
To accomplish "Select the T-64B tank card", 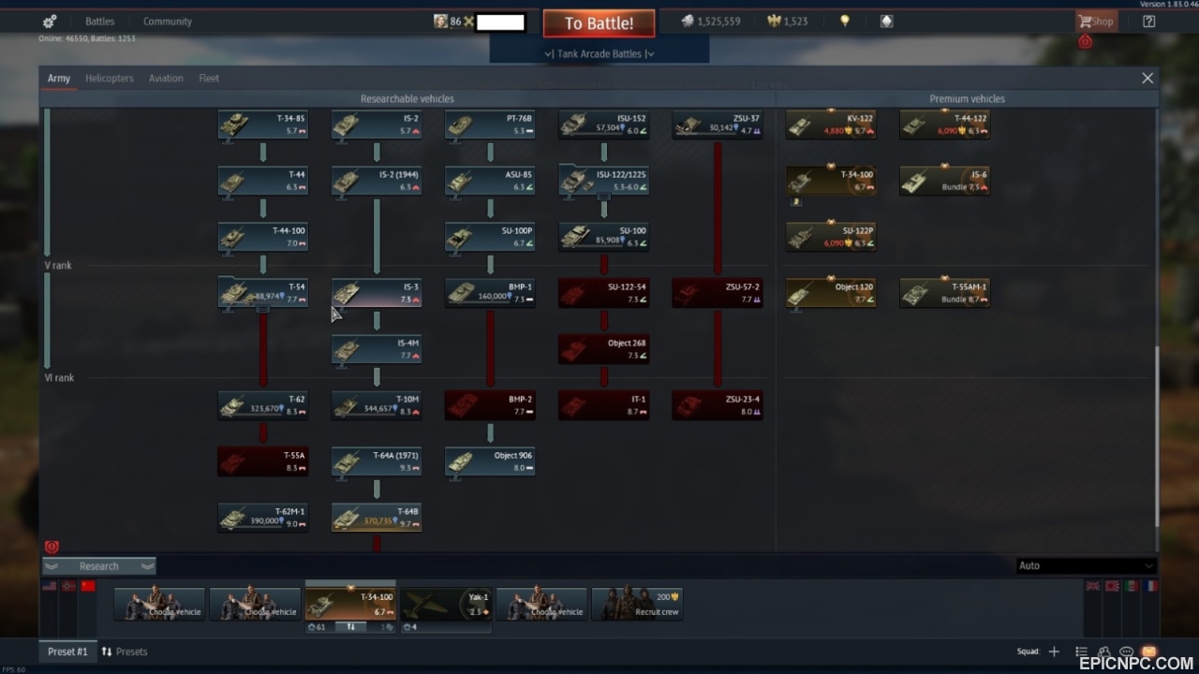I will (x=377, y=518).
